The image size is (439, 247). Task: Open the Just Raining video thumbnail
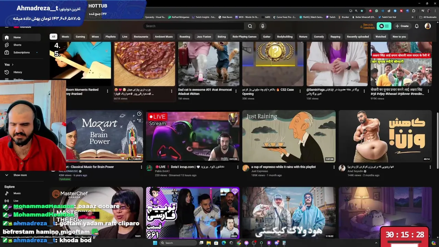pyautogui.click(x=289, y=136)
